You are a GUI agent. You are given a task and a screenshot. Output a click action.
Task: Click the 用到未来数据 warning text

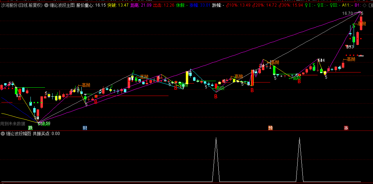point(12,124)
